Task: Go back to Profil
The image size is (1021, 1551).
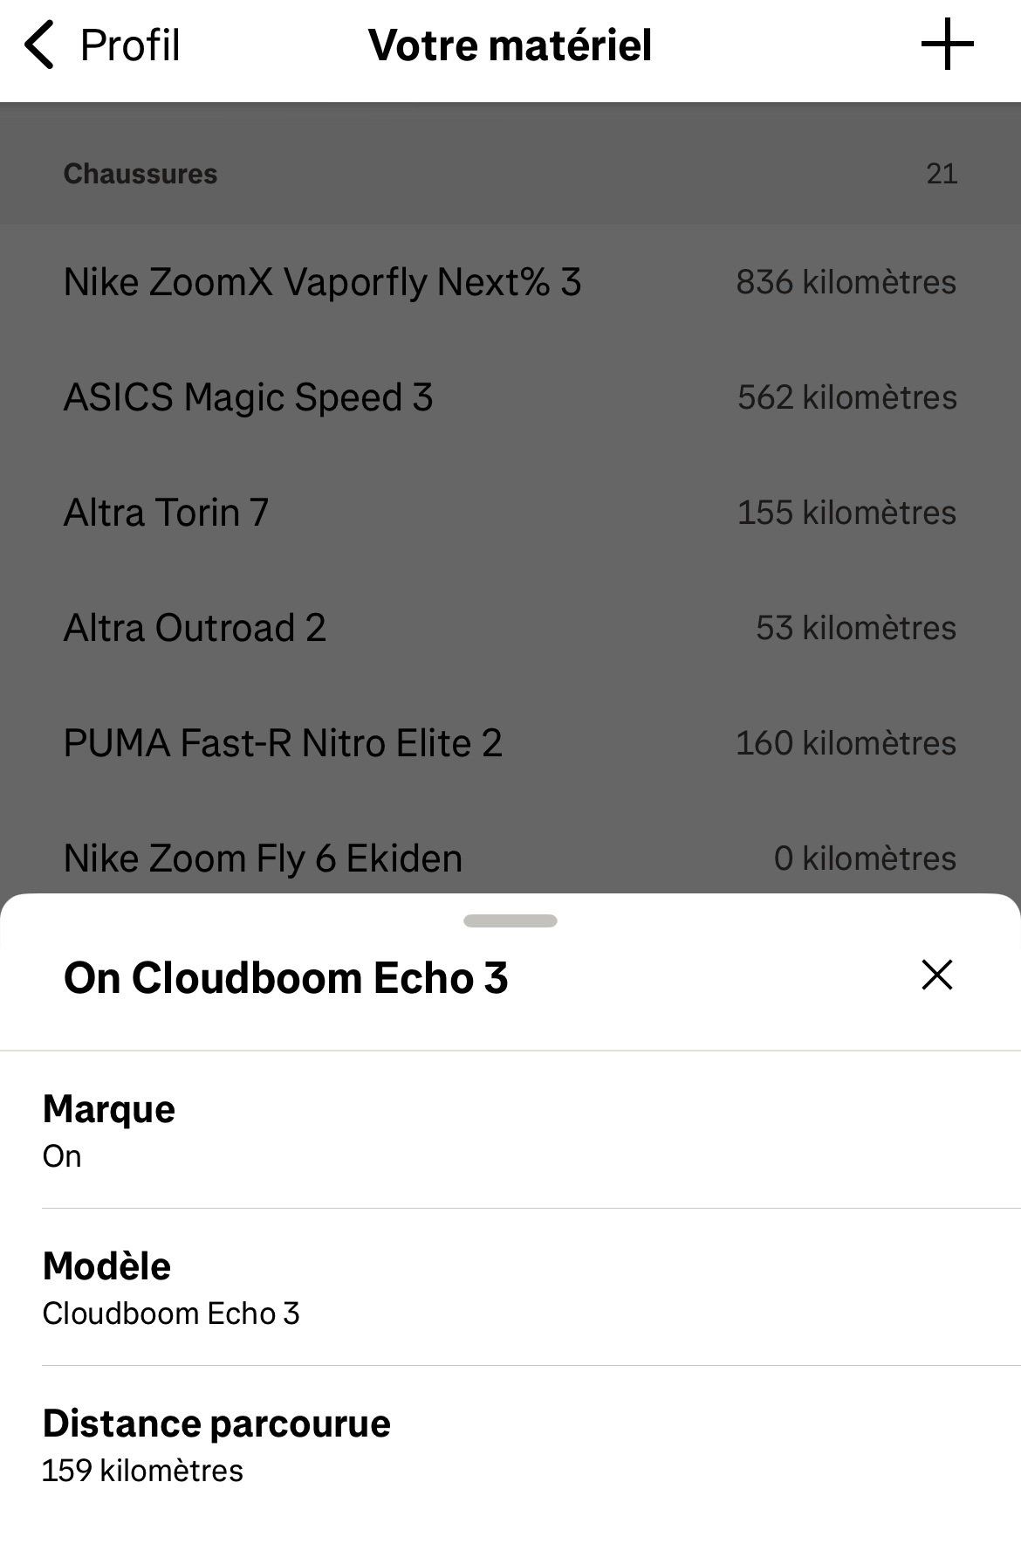Action: pos(129,45)
